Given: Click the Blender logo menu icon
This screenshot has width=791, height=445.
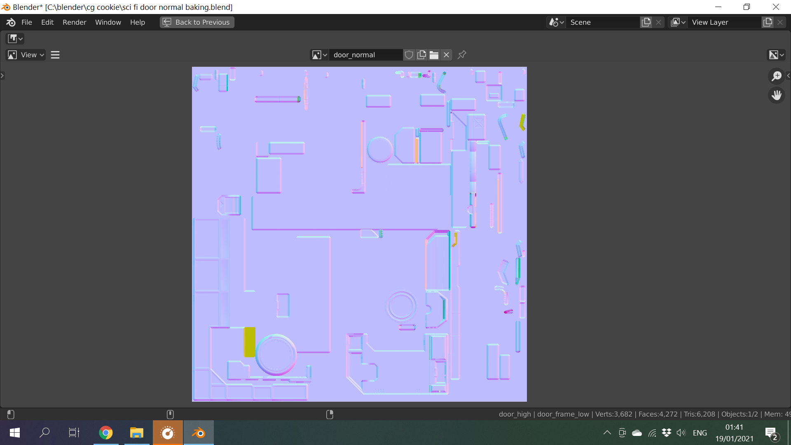Looking at the screenshot, I should coord(11,22).
